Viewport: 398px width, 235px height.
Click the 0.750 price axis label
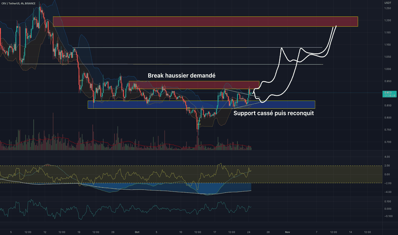click(388, 130)
